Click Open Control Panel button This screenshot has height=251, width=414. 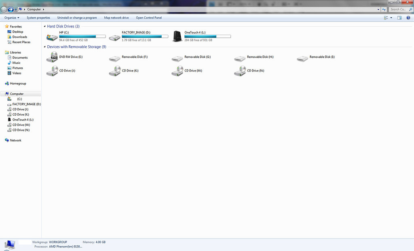tap(149, 18)
